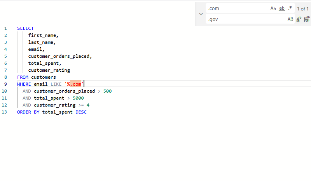Click the value 5000 on line 11
Viewport: 311px width, 181px height.
[x=78, y=98]
